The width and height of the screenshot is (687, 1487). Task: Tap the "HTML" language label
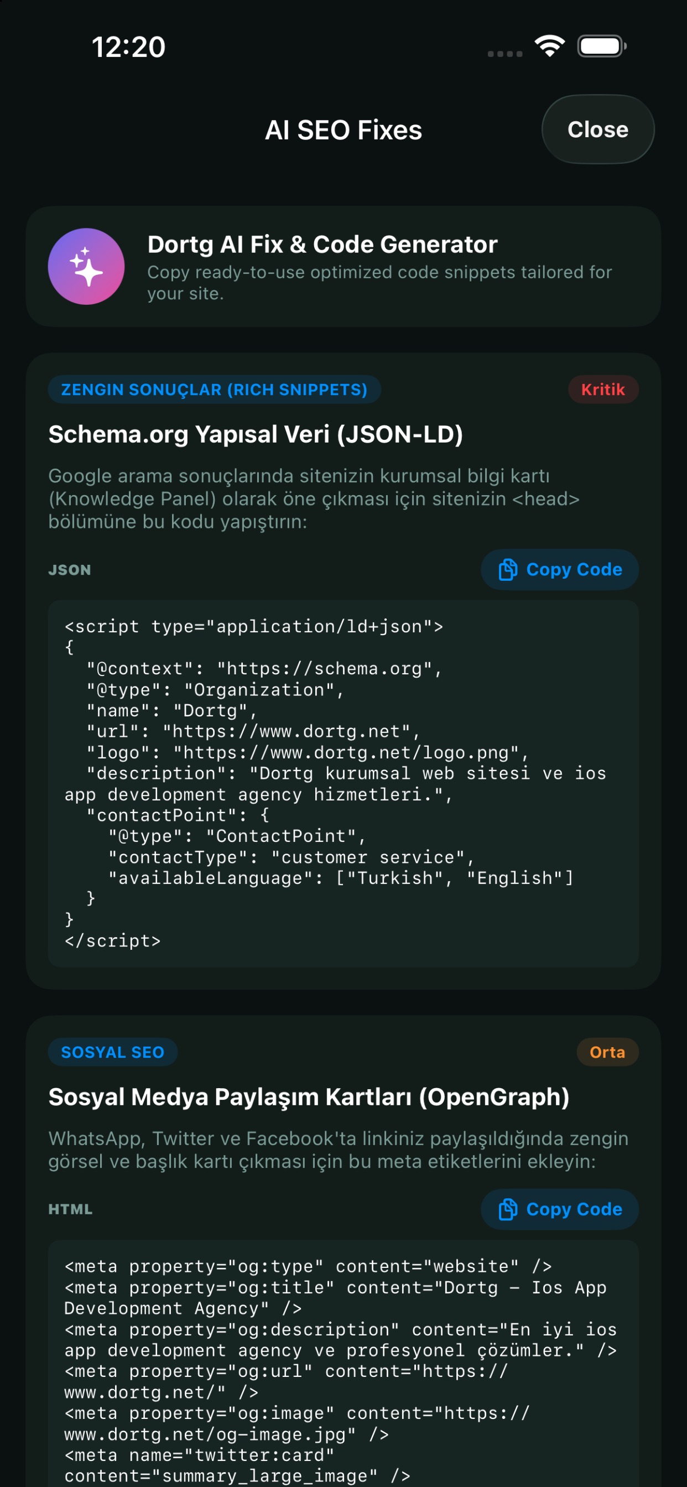[x=70, y=1209]
